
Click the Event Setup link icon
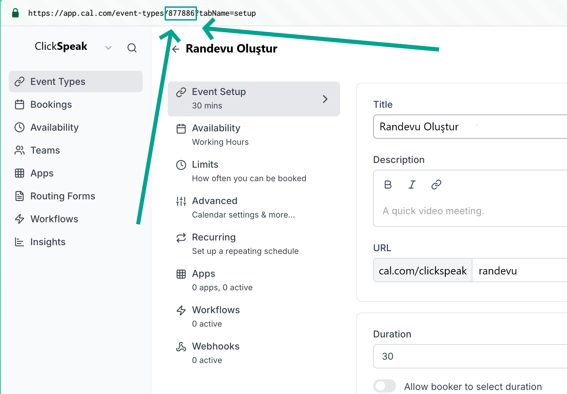tap(181, 92)
